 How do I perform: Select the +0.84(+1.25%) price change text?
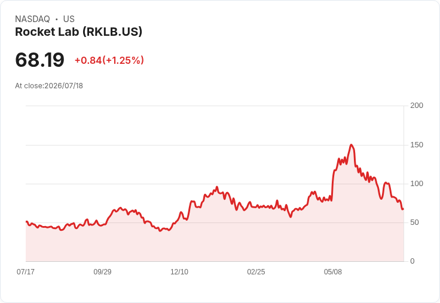tap(109, 60)
